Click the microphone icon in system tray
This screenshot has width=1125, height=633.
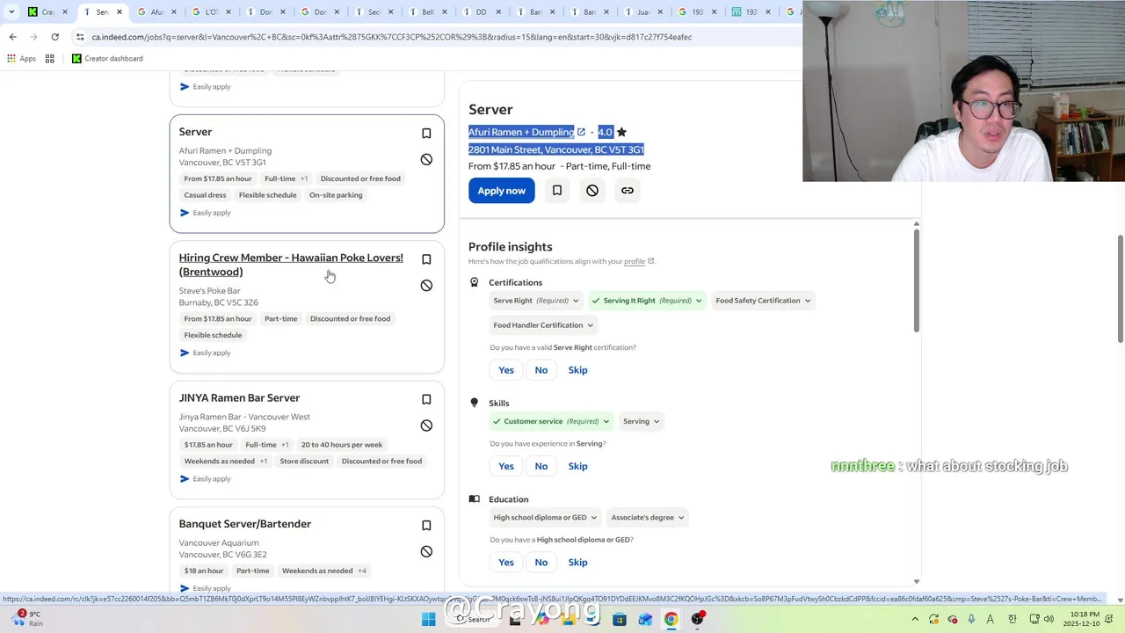(971, 619)
